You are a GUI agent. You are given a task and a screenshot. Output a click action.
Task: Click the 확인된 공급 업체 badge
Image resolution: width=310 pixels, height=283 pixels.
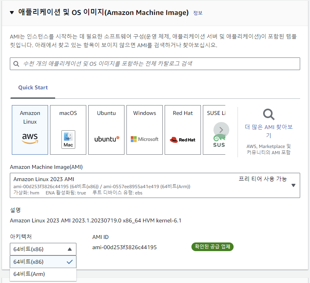tap(213, 247)
